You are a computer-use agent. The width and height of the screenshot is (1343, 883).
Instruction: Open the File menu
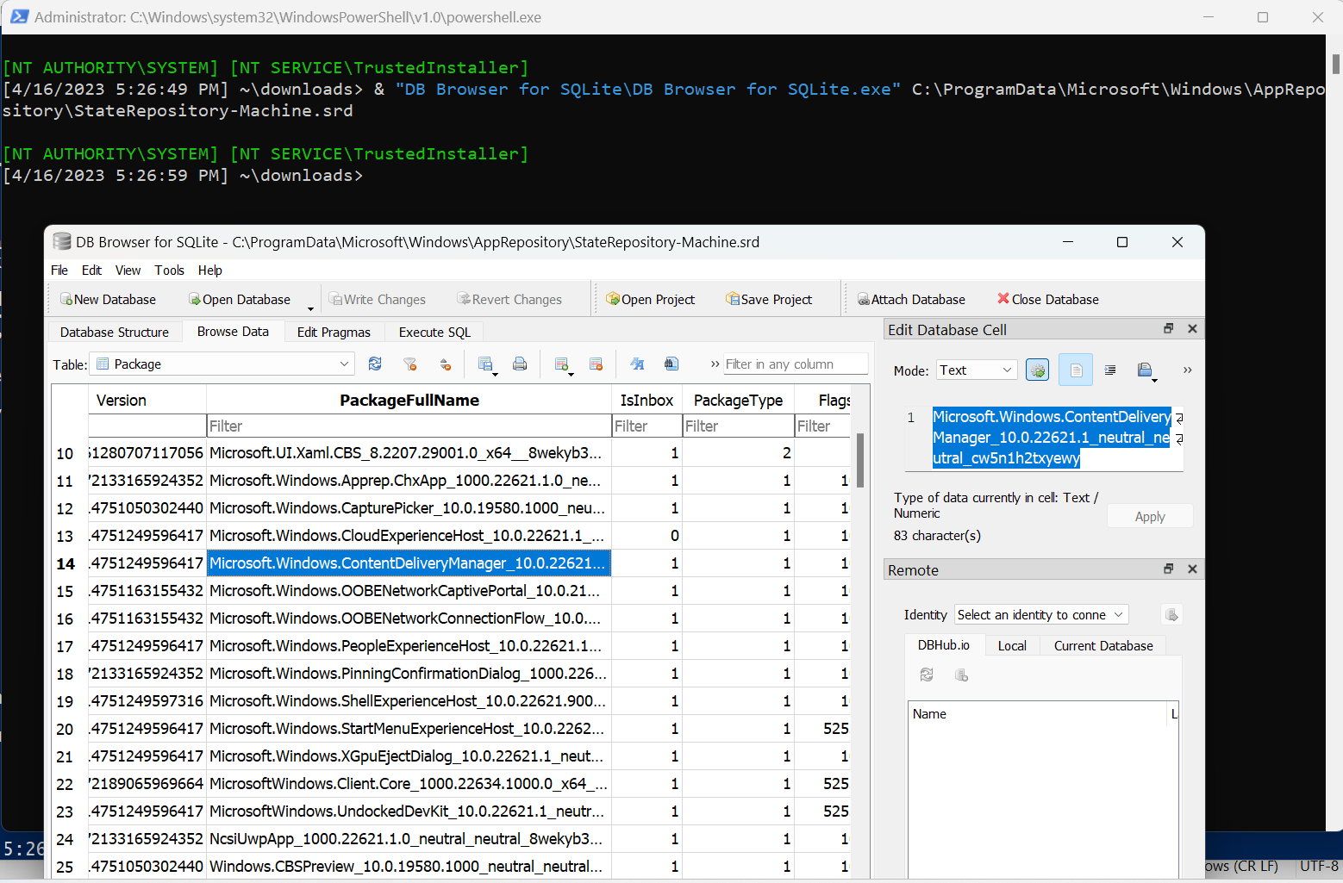(59, 270)
